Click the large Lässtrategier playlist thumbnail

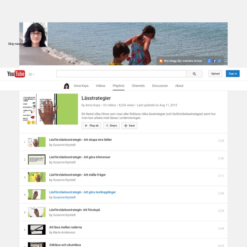tap(50, 109)
